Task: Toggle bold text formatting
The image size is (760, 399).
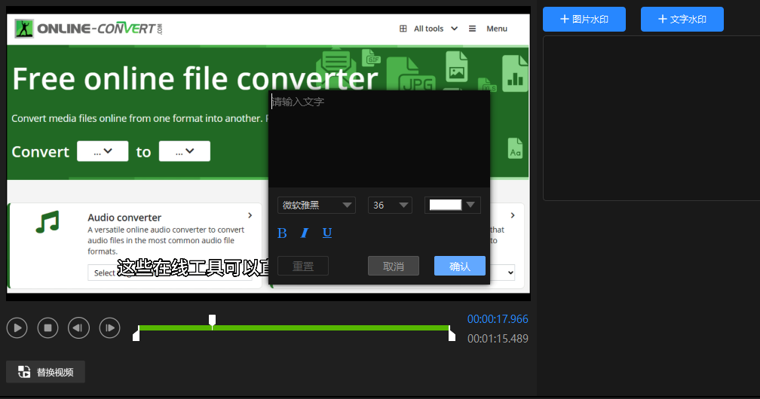Action: [282, 233]
